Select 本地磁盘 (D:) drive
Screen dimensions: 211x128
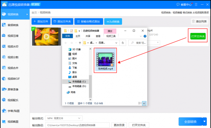tap(77, 86)
